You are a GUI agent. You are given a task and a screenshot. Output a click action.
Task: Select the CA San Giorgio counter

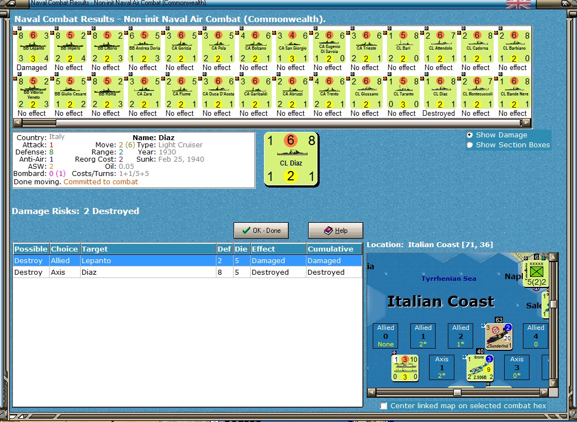point(292,47)
